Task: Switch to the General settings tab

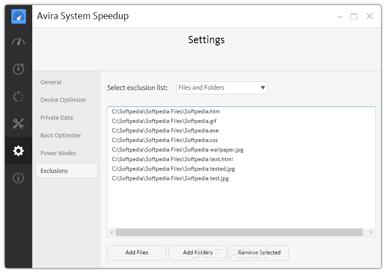Action: 51,82
